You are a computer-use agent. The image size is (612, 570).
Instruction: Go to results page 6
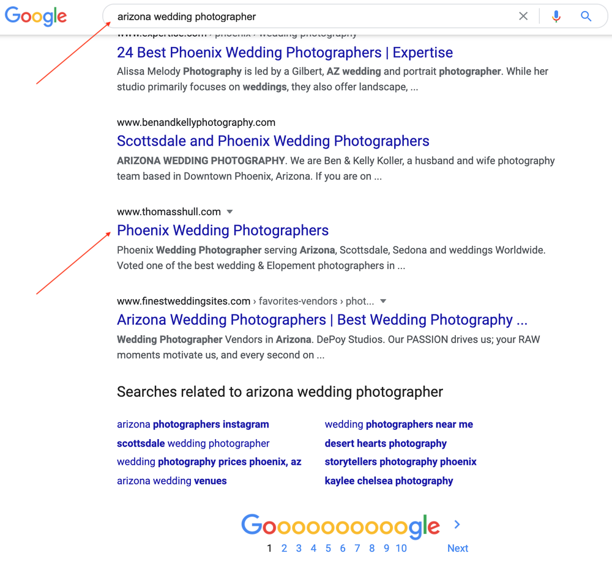click(343, 549)
